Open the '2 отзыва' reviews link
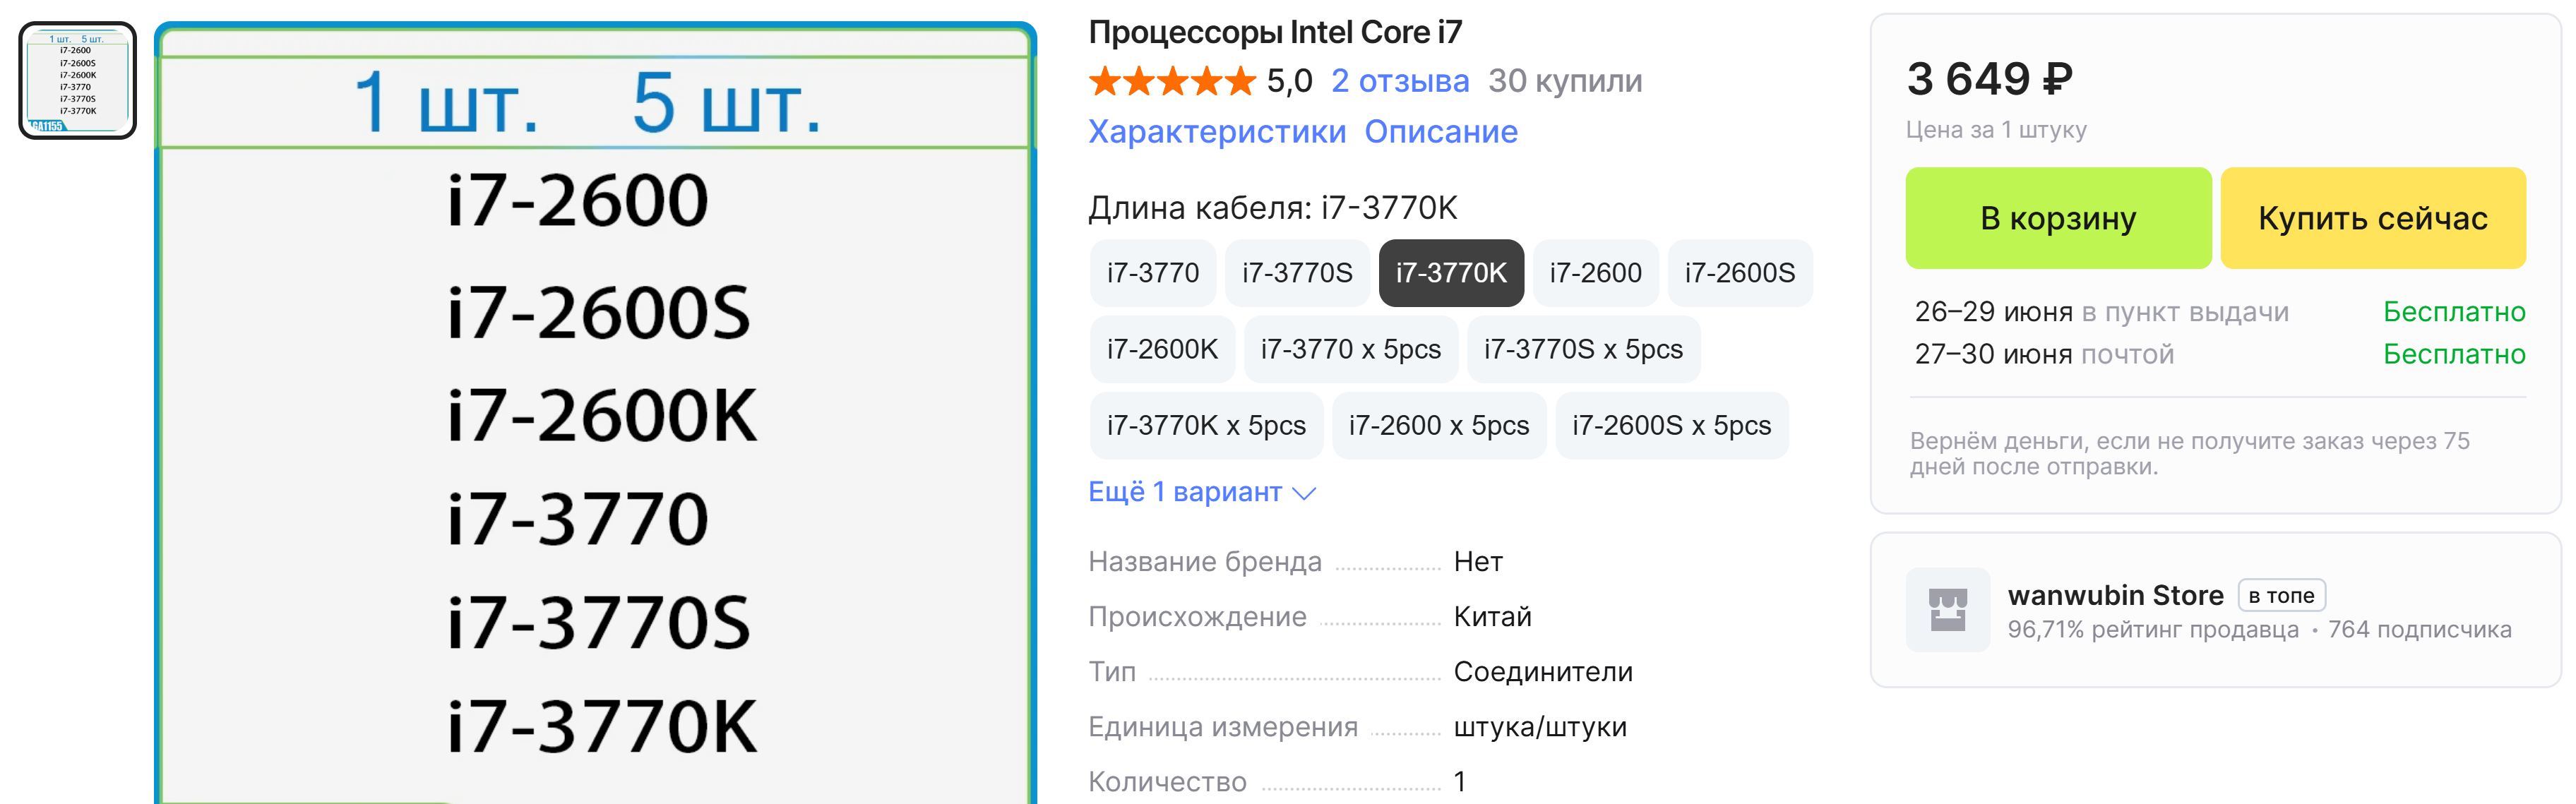 tap(1400, 81)
